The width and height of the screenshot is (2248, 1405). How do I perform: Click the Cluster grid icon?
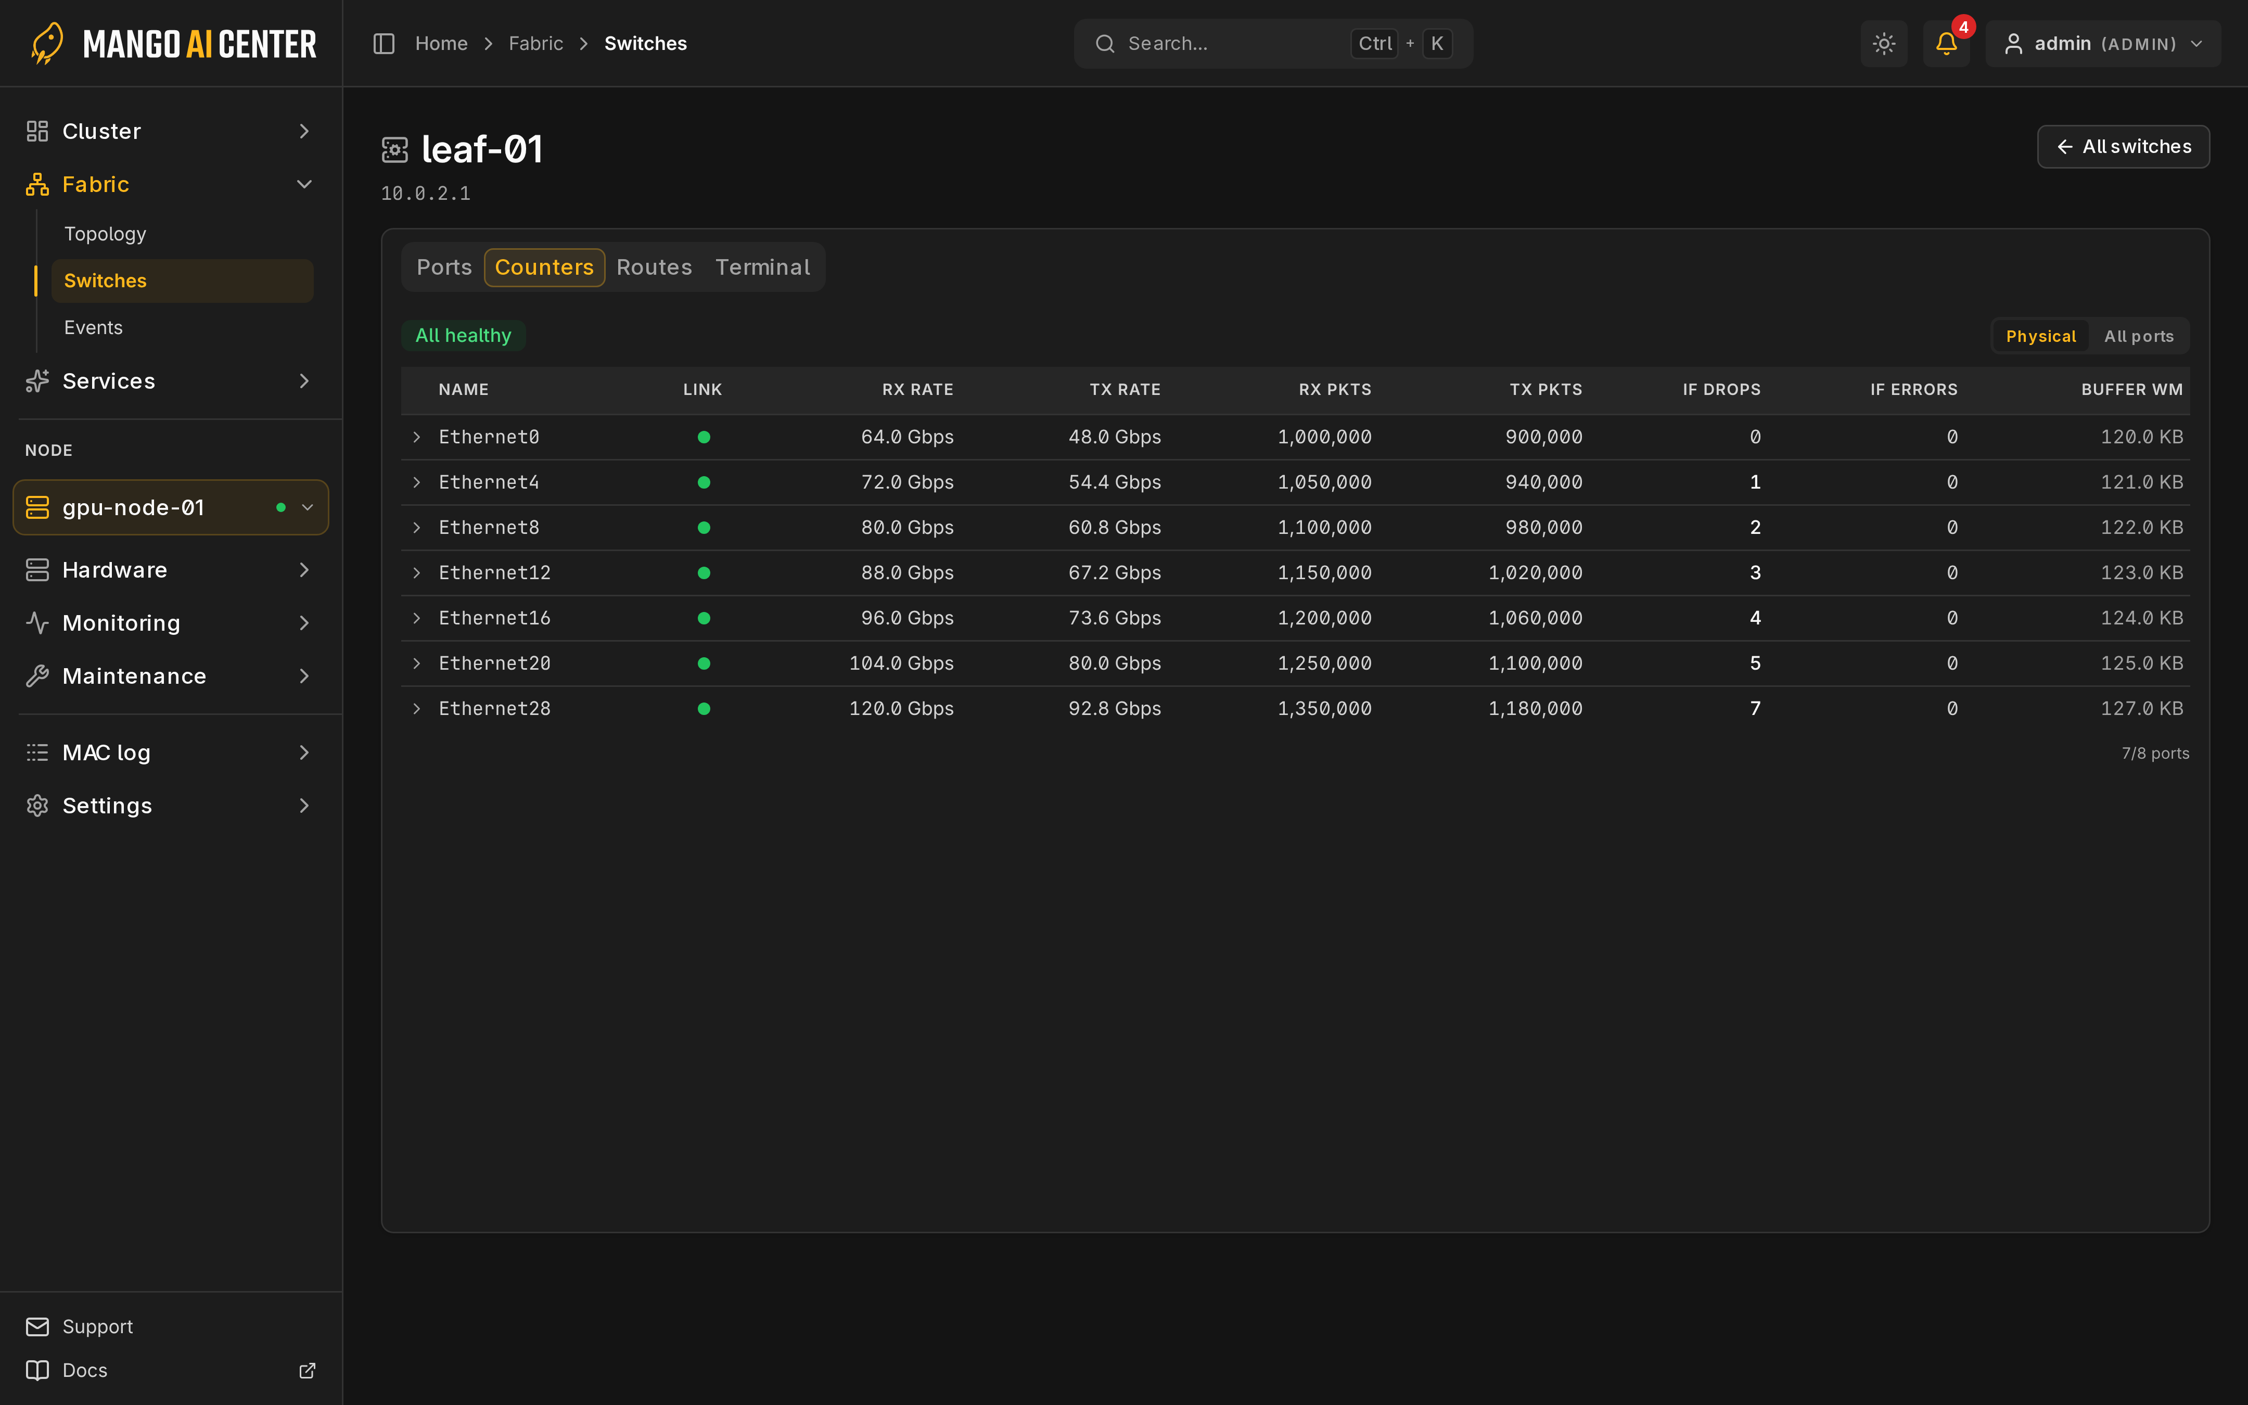pyautogui.click(x=37, y=131)
